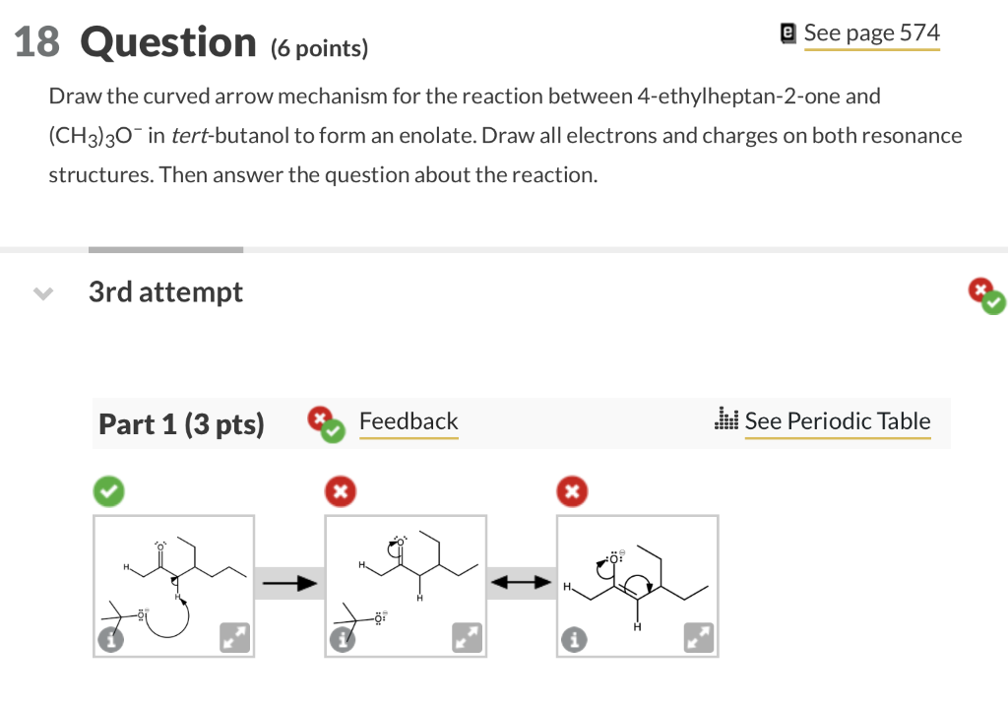This screenshot has height=706, width=1008.
Task: Click the periodic table grid icon
Action: [726, 420]
